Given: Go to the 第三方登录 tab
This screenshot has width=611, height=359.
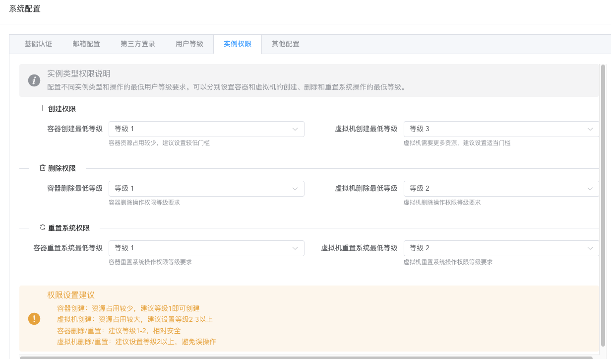Looking at the screenshot, I should tap(138, 44).
